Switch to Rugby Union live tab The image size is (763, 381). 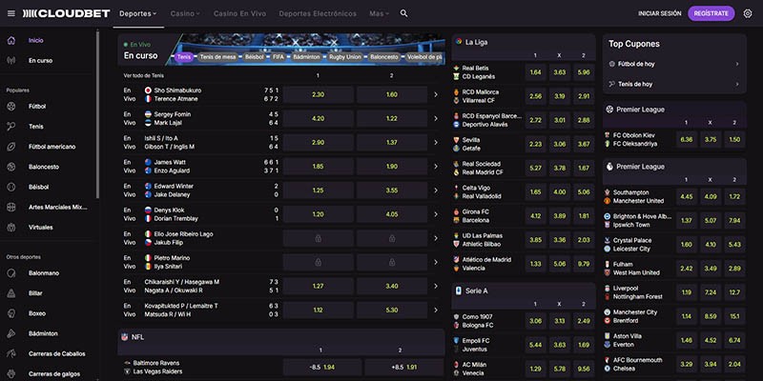(x=345, y=57)
